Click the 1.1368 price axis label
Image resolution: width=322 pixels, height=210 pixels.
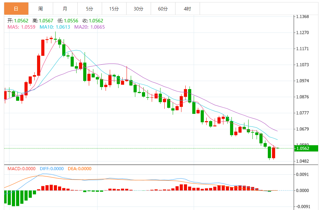[x=302, y=17]
